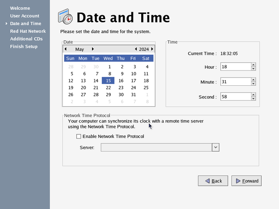Select greyed June 5 in calendar

click(109, 101)
